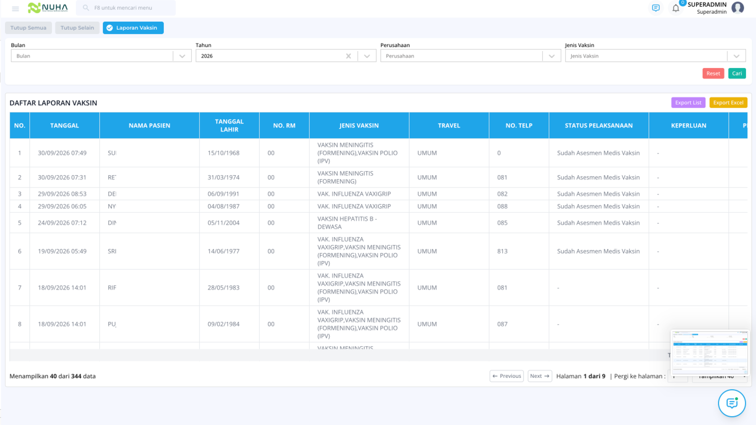The width and height of the screenshot is (756, 425).
Task: Expand the Tahun dropdown arrow
Action: (x=367, y=56)
